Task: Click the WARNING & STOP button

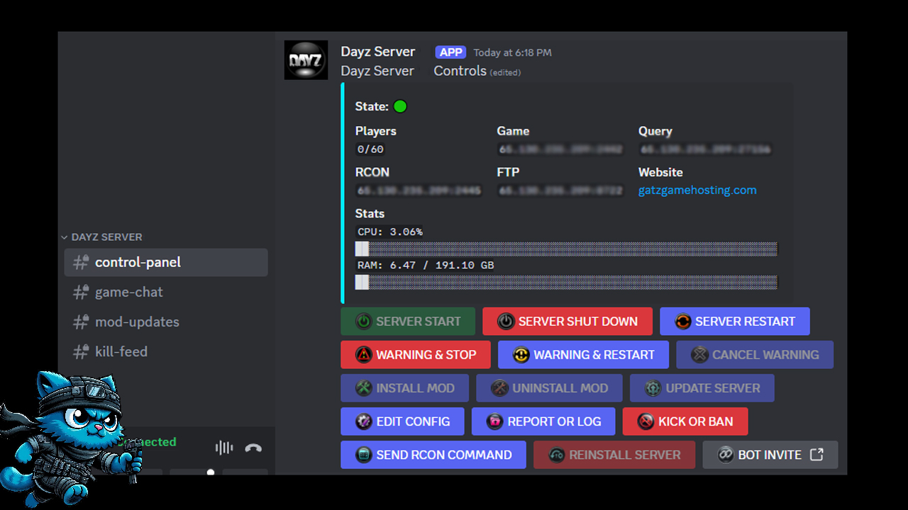Action: click(x=416, y=354)
